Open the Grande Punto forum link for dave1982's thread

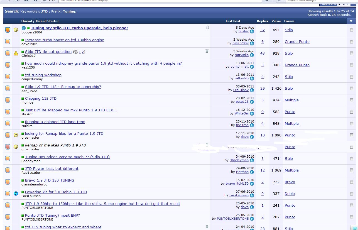point(297,42)
